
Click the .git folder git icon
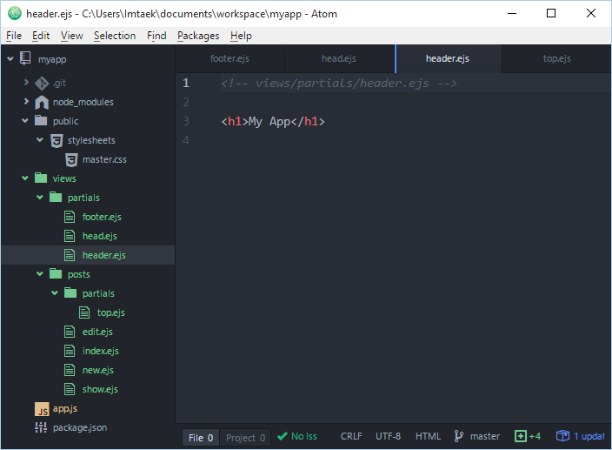(x=42, y=83)
